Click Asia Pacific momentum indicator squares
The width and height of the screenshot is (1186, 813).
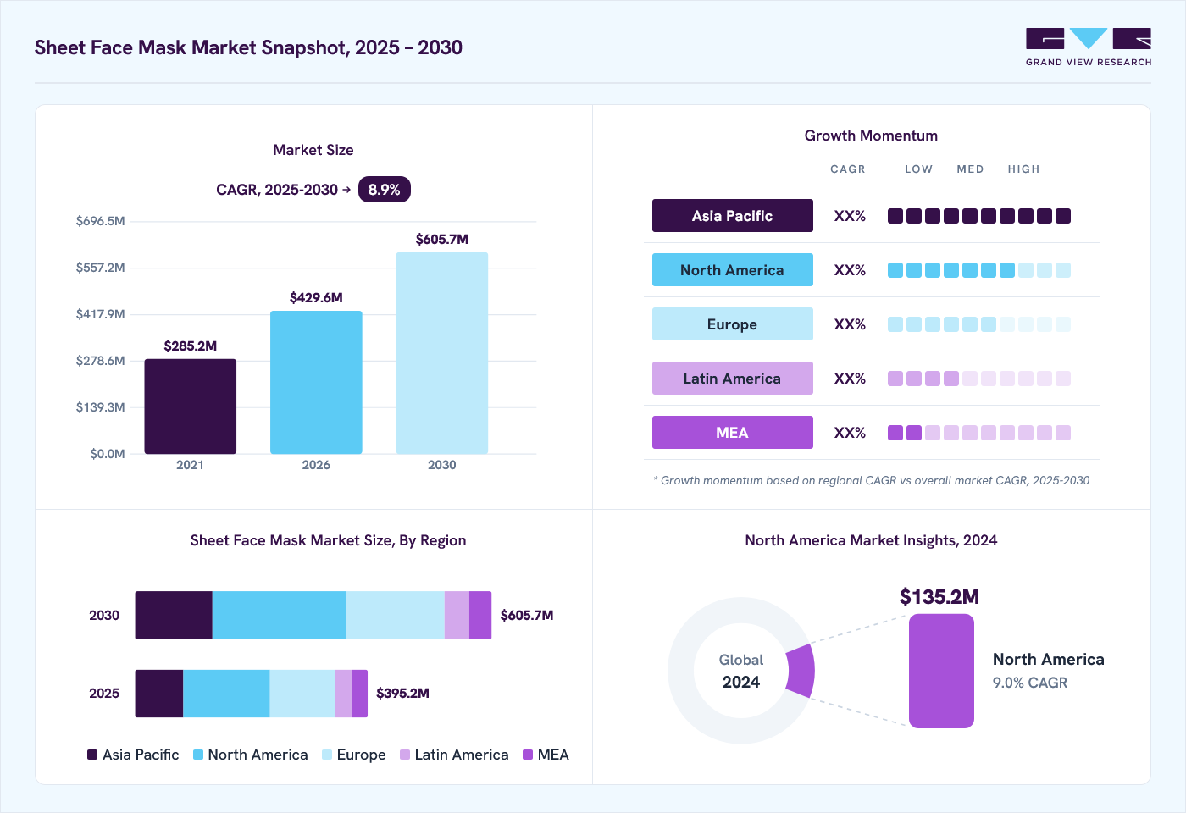(979, 216)
